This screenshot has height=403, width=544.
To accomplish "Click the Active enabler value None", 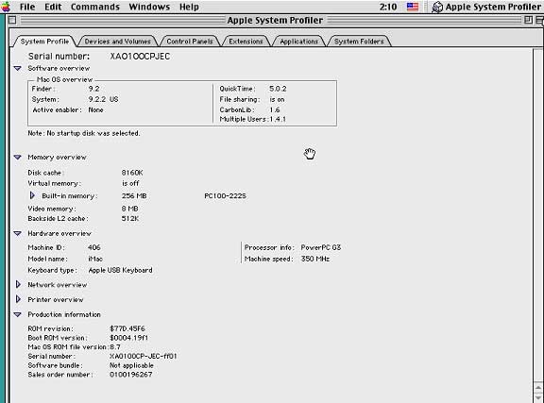I will click(95, 109).
